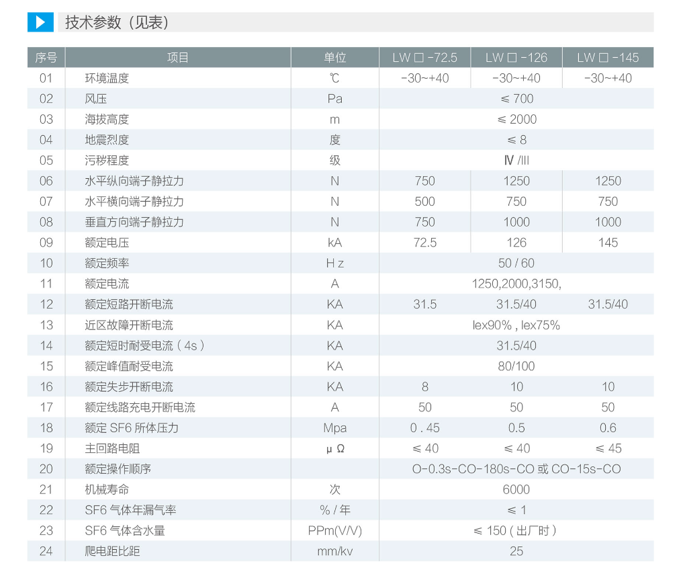This screenshot has width=681, height=572.
Task: Select the μΩ unit cell
Action: 334,448
